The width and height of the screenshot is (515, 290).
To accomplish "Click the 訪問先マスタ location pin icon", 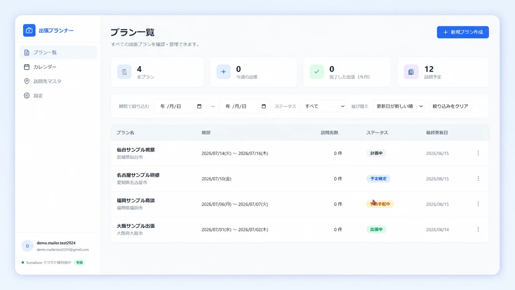I will click(27, 81).
